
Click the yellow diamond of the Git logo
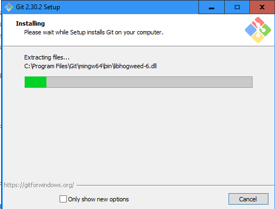click(258, 38)
